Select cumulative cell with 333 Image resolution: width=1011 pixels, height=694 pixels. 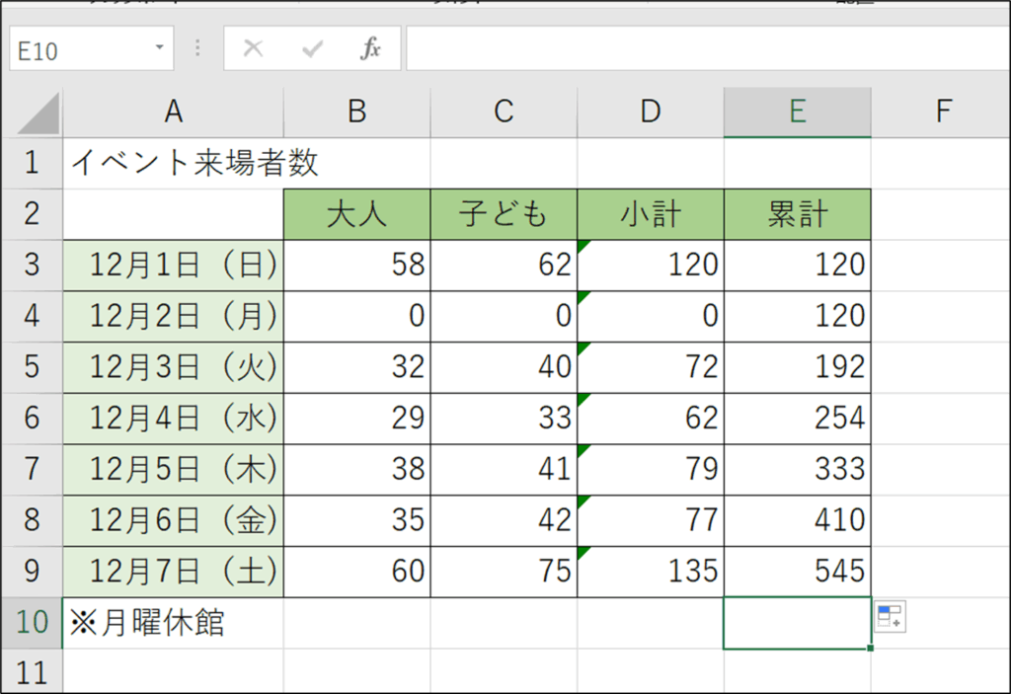pyautogui.click(x=798, y=469)
